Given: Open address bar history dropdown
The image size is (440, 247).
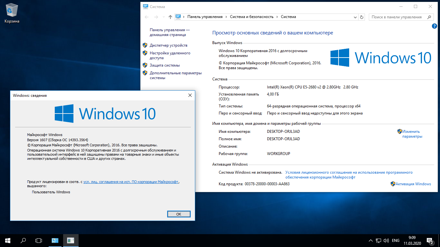Looking at the screenshot, I should pos(355,17).
